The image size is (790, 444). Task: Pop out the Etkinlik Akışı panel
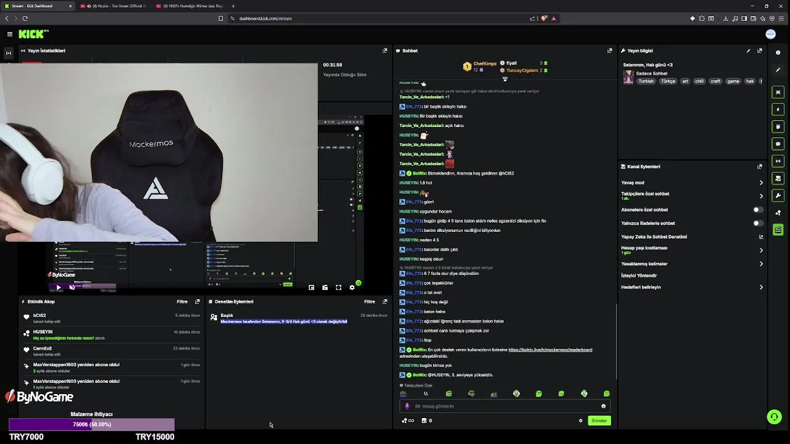click(197, 302)
